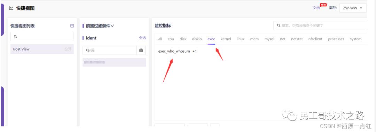
Task: Click the +1 next to exec_who_whosum
Action: coord(195,51)
